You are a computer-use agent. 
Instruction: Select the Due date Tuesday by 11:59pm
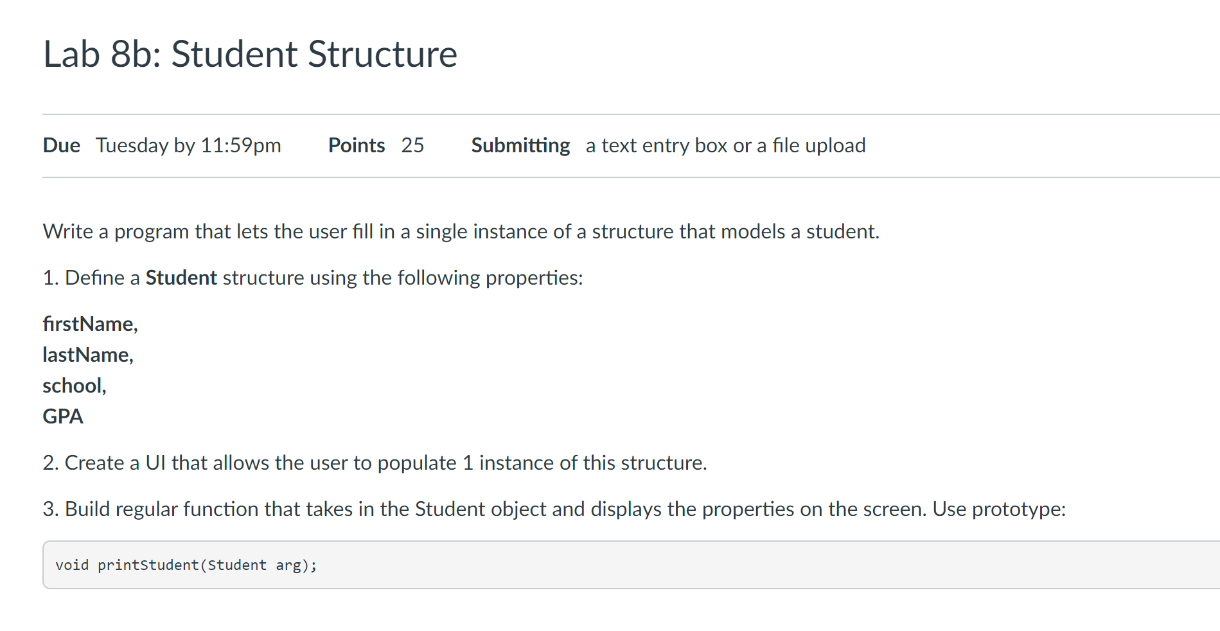click(188, 145)
